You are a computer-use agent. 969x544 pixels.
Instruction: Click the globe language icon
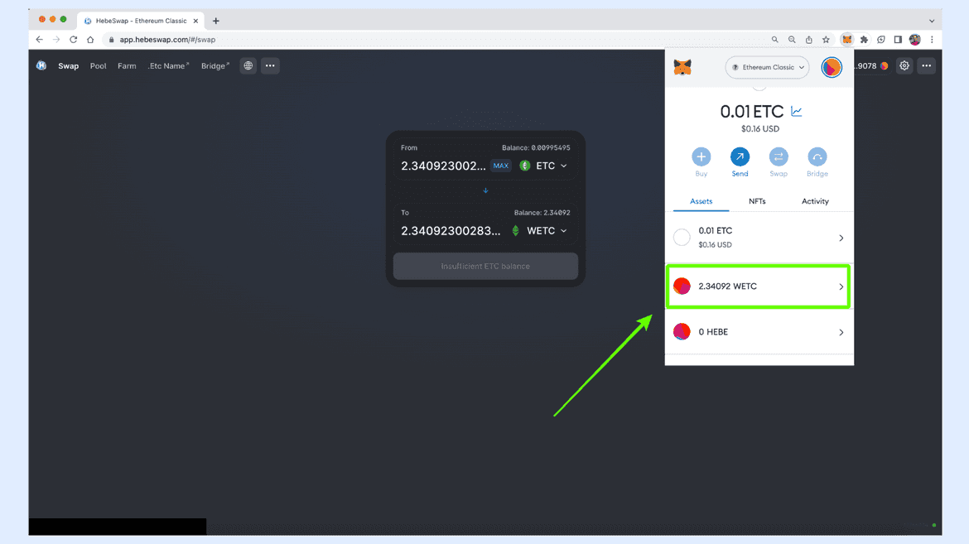248,66
